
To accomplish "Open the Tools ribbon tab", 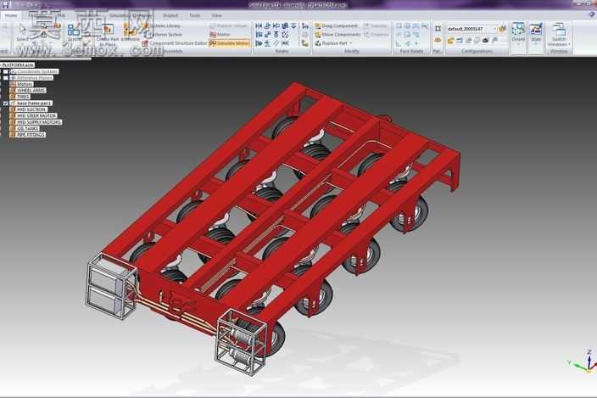I will coord(194,15).
